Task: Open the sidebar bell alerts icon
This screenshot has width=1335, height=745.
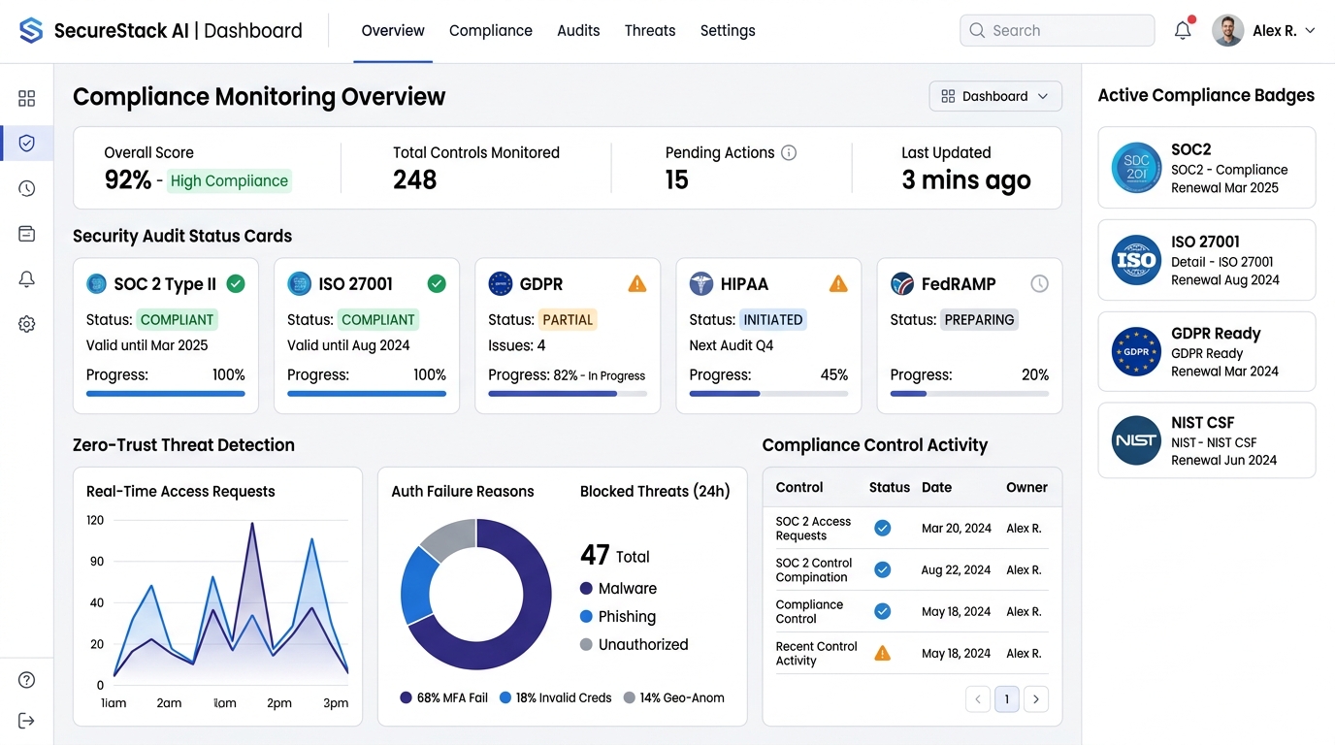Action: point(26,279)
